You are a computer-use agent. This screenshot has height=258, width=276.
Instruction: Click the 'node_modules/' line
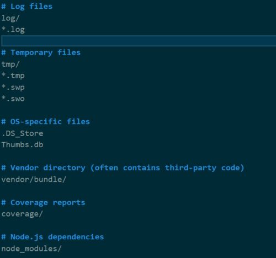pos(31,249)
